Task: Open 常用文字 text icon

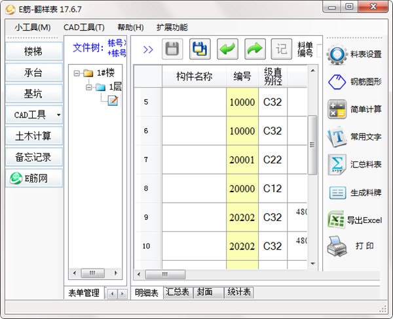Action: tap(337, 137)
